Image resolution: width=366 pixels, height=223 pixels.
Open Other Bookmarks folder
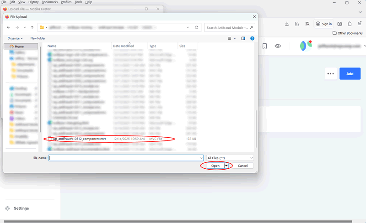(x=348, y=33)
